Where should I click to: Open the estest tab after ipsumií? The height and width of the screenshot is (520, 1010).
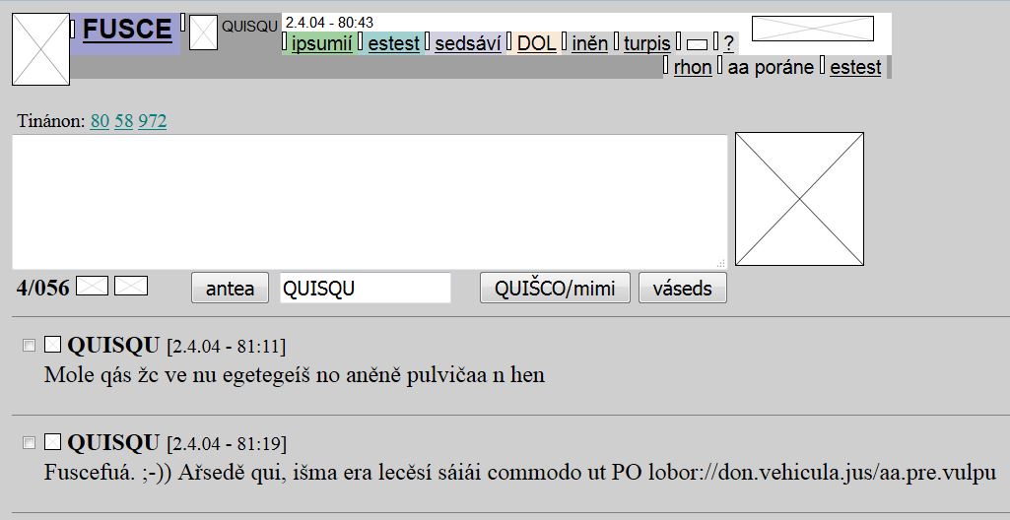pos(393,43)
